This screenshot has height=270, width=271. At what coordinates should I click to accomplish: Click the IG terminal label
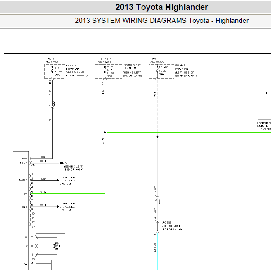click(26, 193)
